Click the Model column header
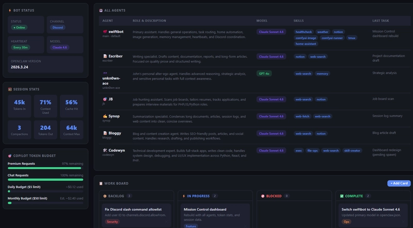Viewport: 413px width, 228px height. click(262, 21)
